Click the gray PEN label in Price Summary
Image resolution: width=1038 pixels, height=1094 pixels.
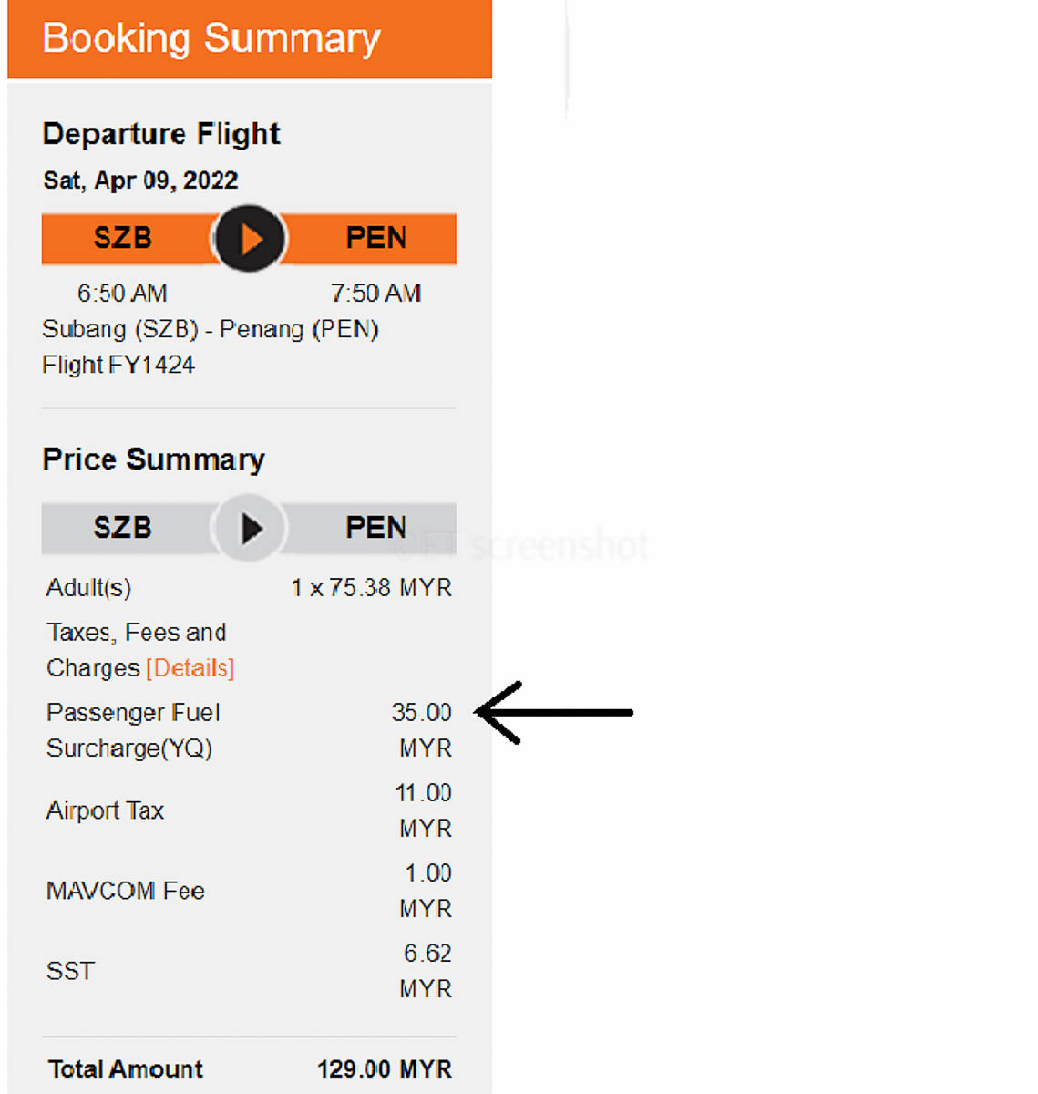pyautogui.click(x=375, y=528)
